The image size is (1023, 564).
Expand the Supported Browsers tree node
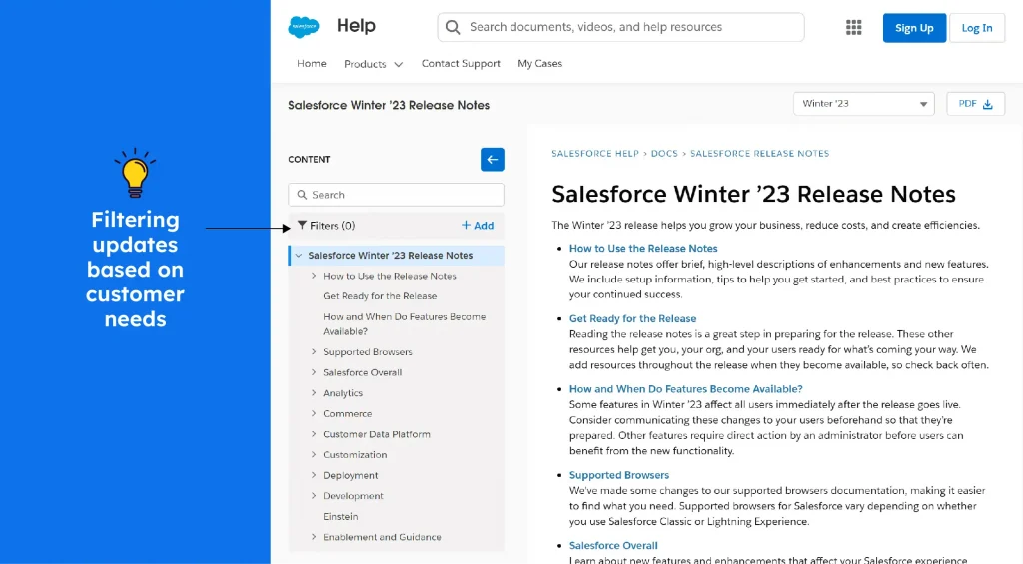pyautogui.click(x=314, y=352)
